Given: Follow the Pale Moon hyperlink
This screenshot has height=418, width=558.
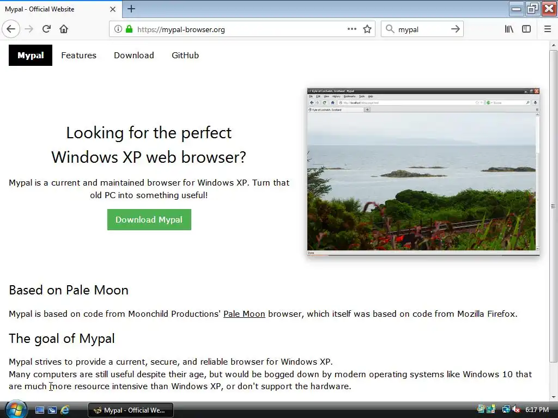Looking at the screenshot, I should click(244, 314).
